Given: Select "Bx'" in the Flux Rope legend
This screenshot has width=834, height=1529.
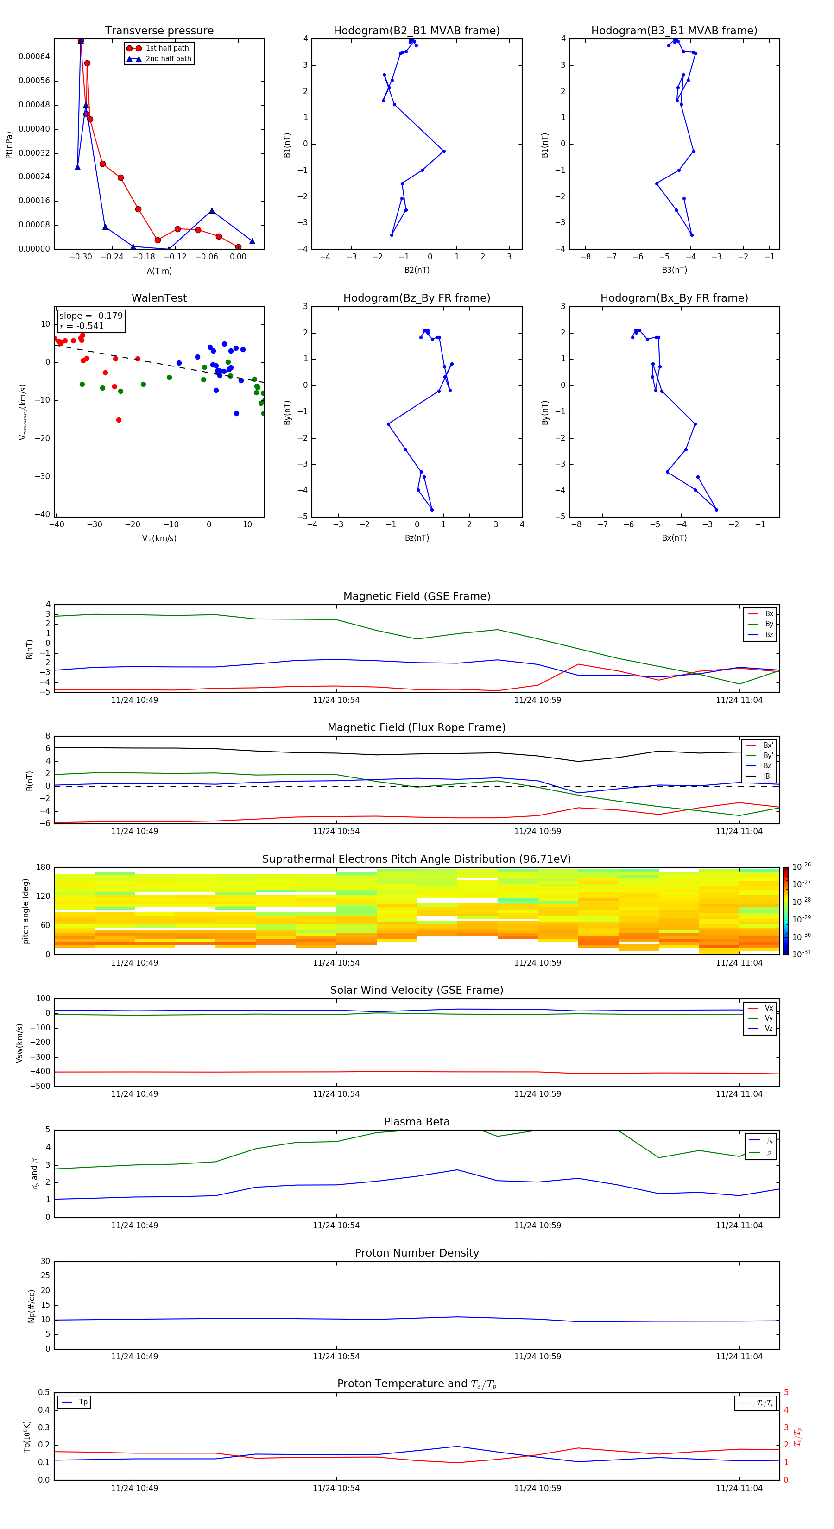Looking at the screenshot, I should point(759,746).
